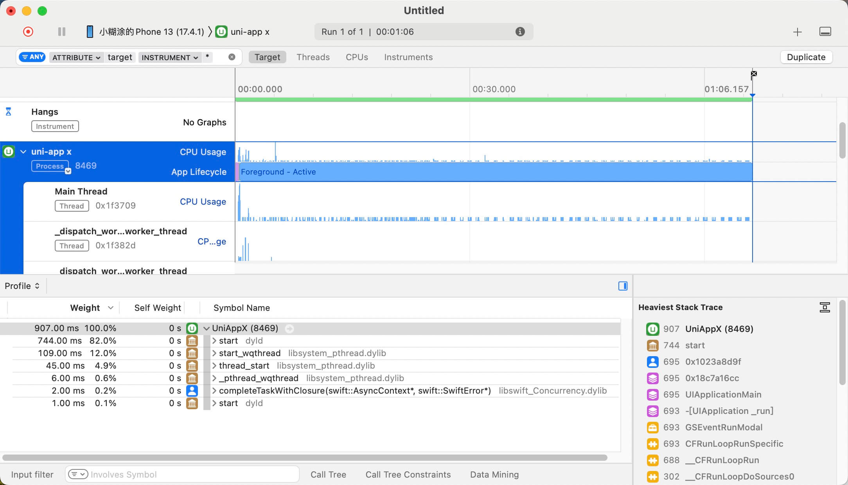Select the __CFRunLoopRun frame icon
The image size is (848, 485).
pyautogui.click(x=652, y=460)
